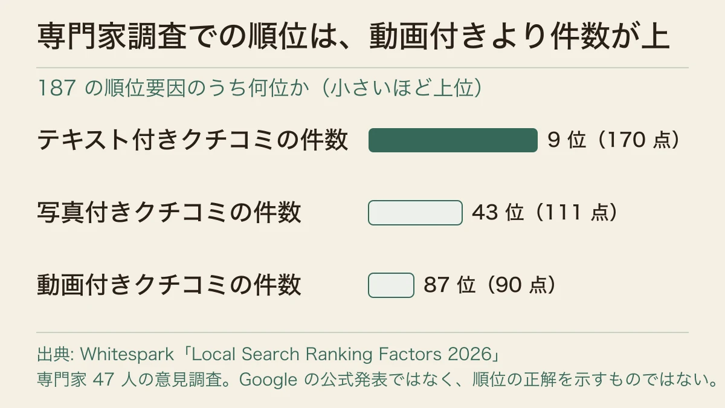Image resolution: width=725 pixels, height=408 pixels.
Task: Click the light 43位 bar
Action: coord(415,213)
